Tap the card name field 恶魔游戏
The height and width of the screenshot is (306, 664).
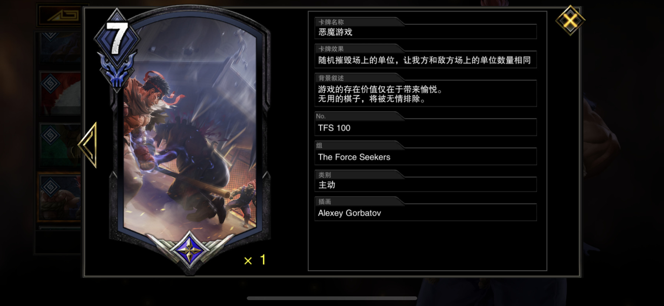click(x=425, y=32)
